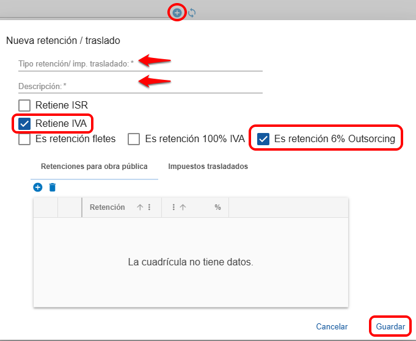Click 'La cuadrícula no tiene datos.' message
The image size is (416, 341).
pyautogui.click(x=191, y=262)
